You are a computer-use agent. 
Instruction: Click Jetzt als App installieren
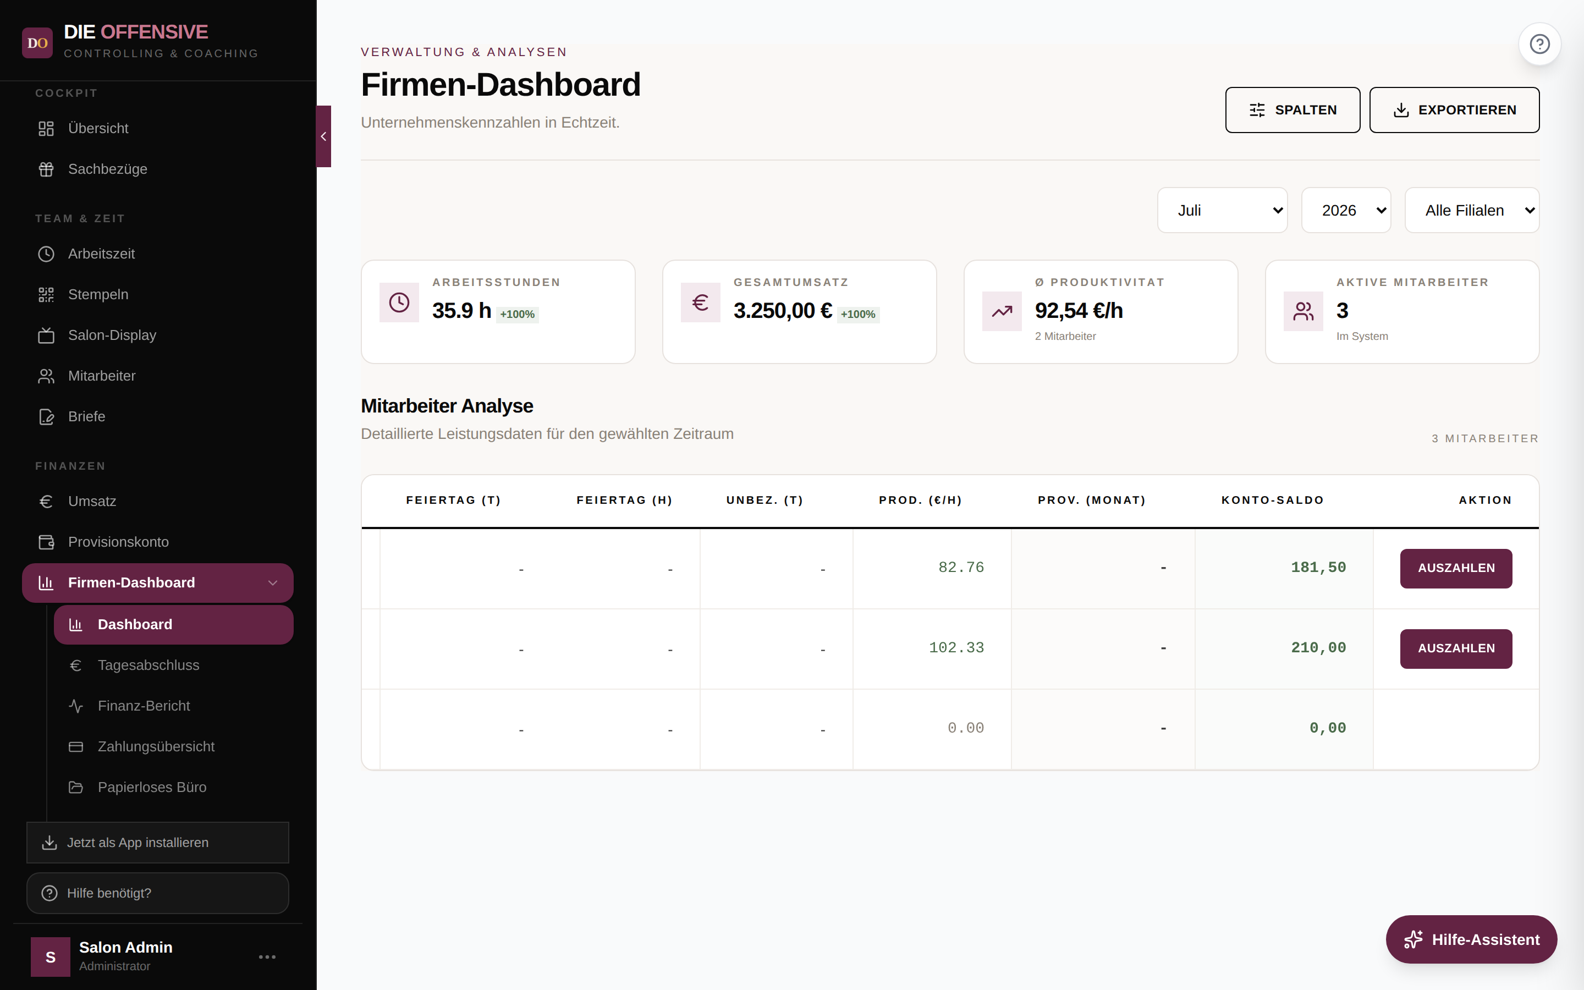pyautogui.click(x=157, y=843)
